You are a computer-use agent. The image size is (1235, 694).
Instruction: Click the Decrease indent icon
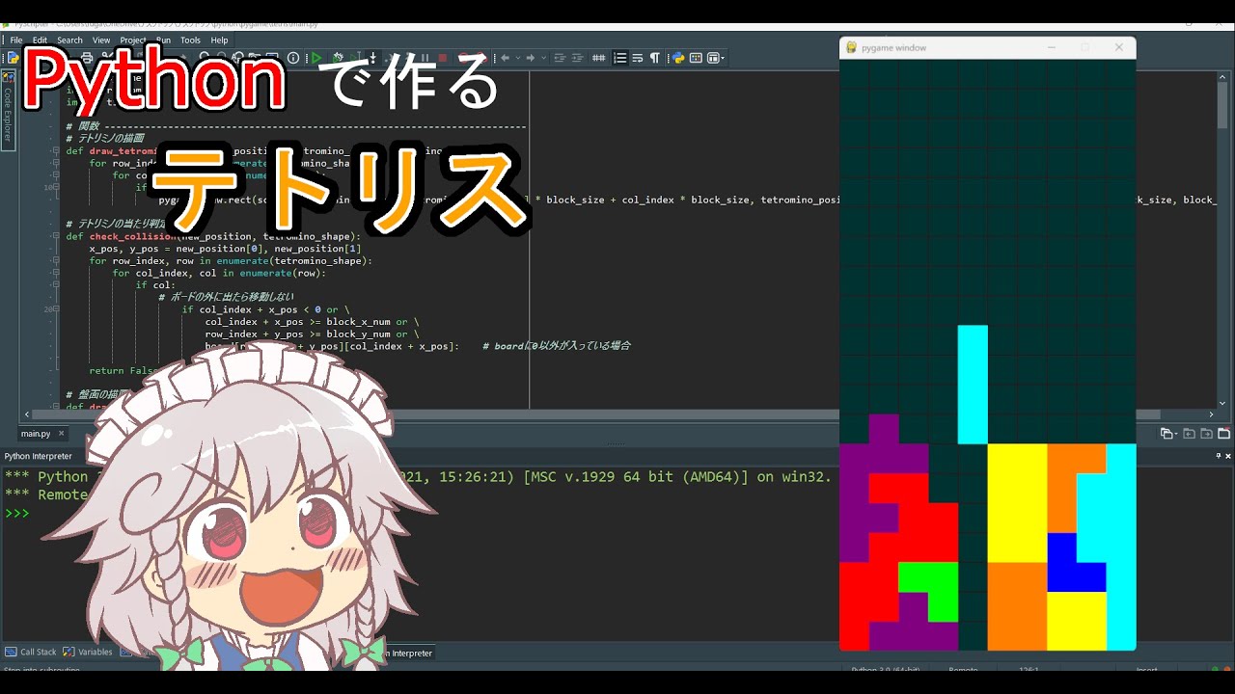(561, 58)
